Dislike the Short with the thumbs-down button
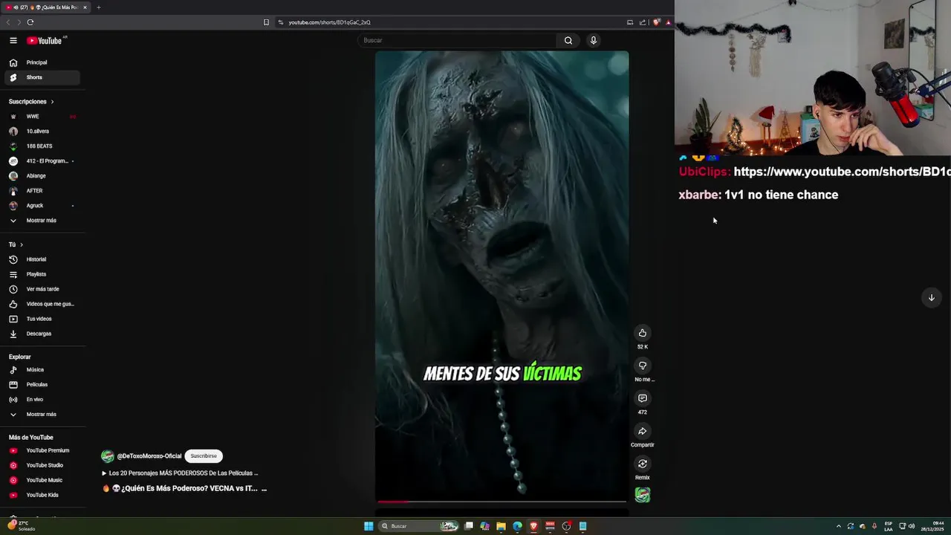This screenshot has width=951, height=535. 643,366
